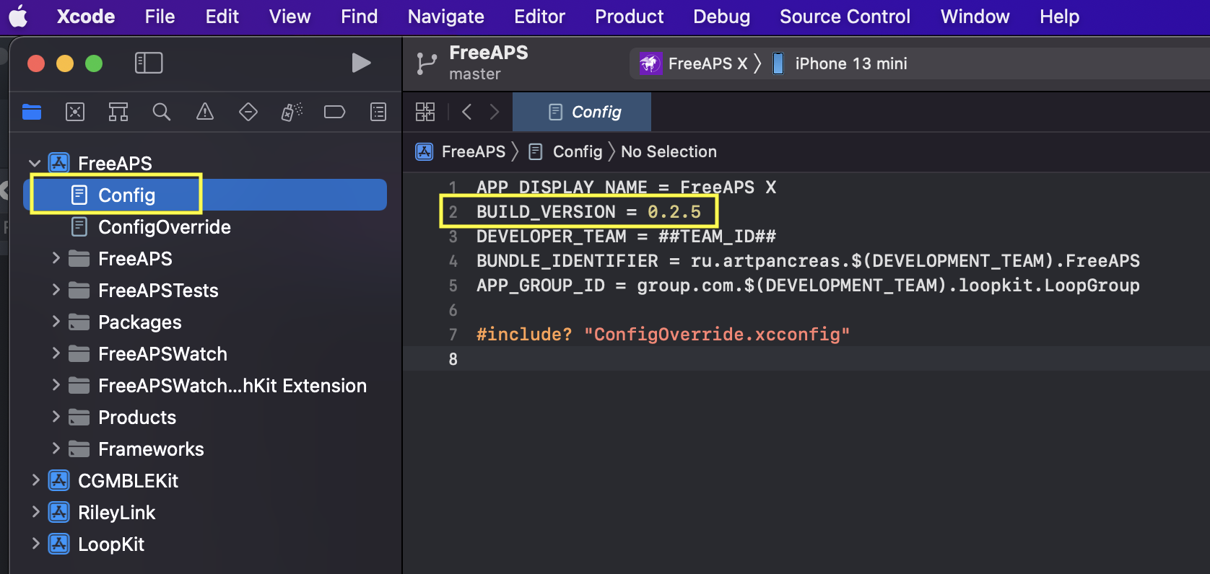Open the Symbol navigator
This screenshot has height=574, width=1210.
coord(118,112)
